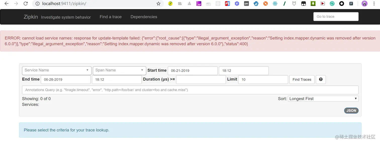Screen dimensions: 380x144
Task: Open the blue hexagon R extension icon
Action: coord(237,4)
